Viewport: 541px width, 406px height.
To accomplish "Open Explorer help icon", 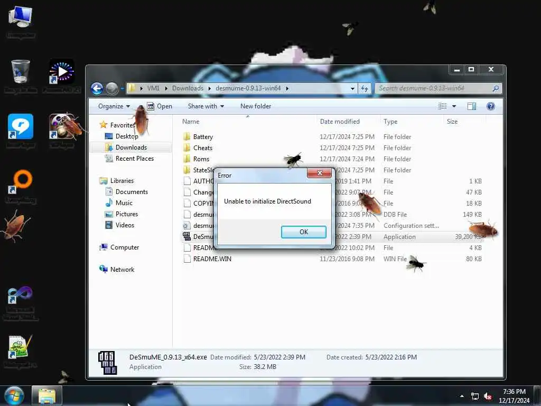I will click(491, 106).
